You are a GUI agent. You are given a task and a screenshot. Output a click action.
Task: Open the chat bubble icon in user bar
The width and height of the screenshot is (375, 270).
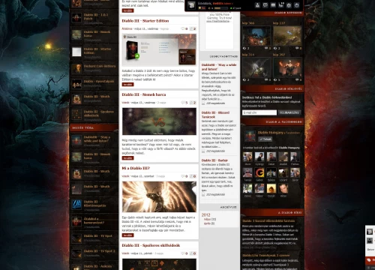click(x=265, y=5)
